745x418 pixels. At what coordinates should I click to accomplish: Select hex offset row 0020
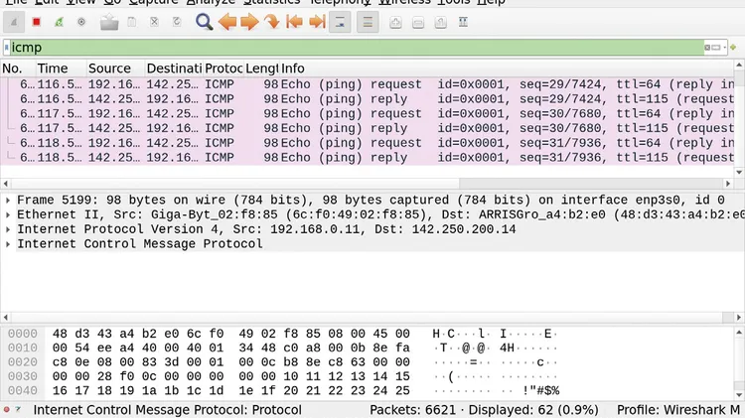click(x=22, y=362)
